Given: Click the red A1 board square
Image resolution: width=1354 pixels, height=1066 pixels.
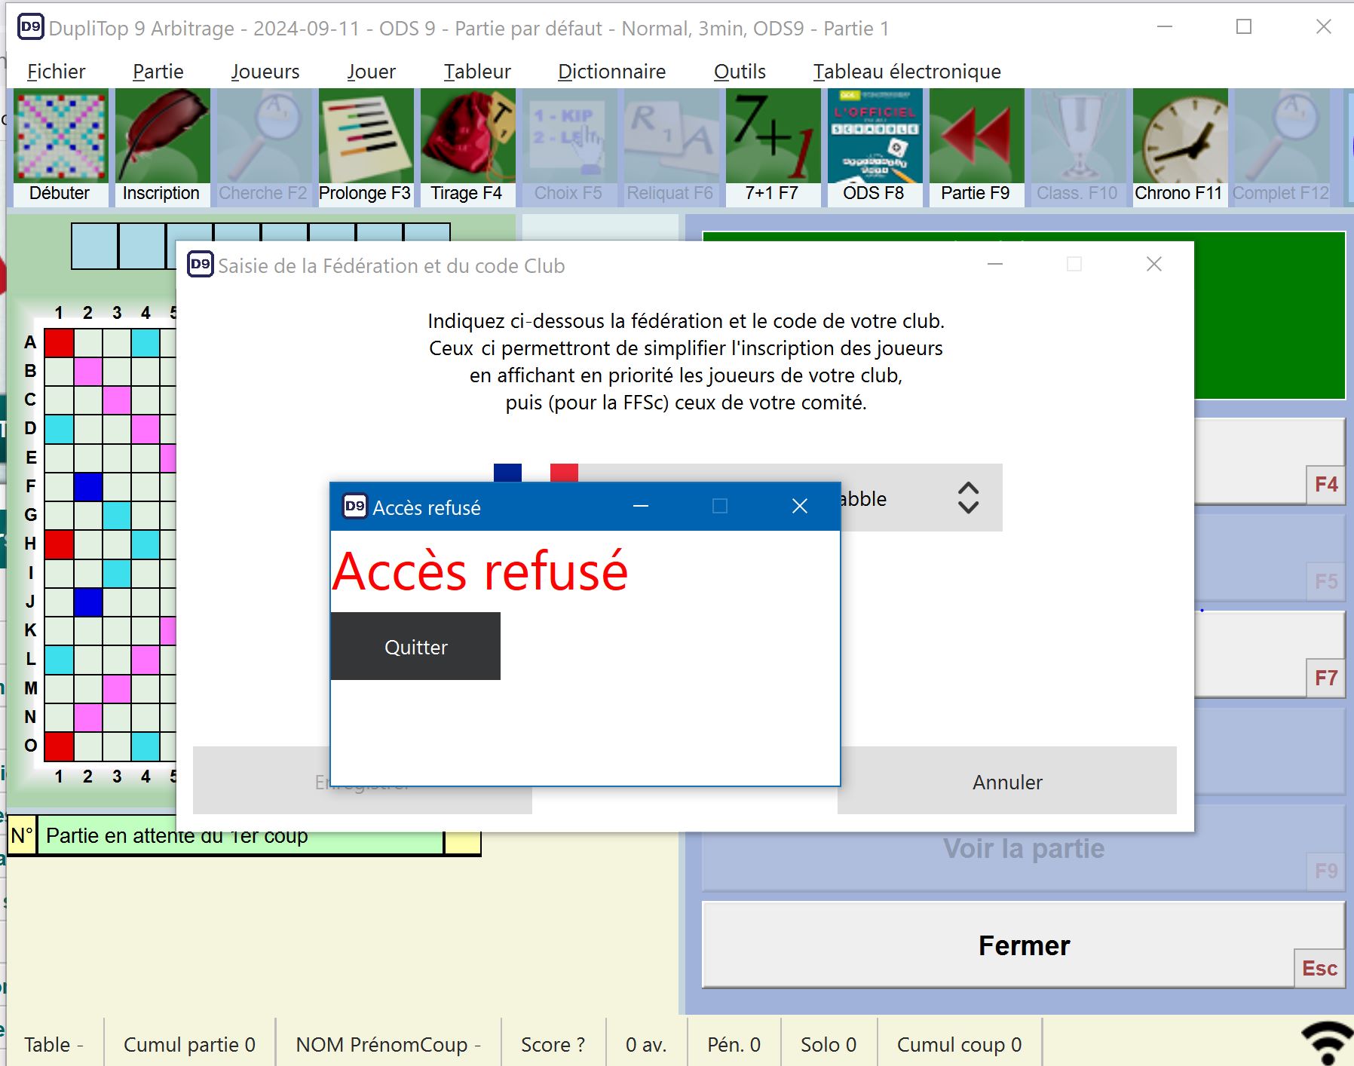Looking at the screenshot, I should pos(59,343).
